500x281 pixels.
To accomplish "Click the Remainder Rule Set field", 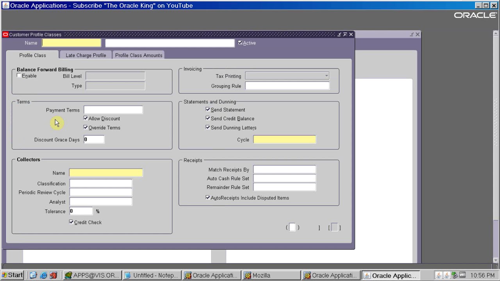I will (x=285, y=187).
